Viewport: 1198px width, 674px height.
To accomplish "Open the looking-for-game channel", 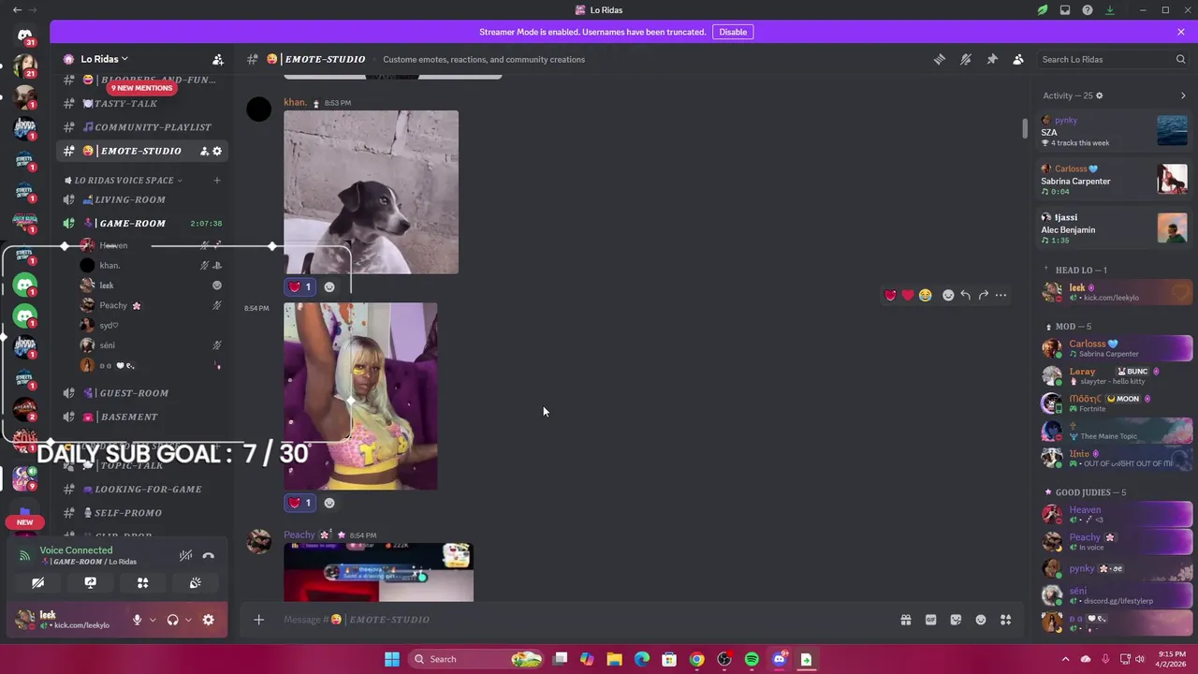I will tap(148, 489).
